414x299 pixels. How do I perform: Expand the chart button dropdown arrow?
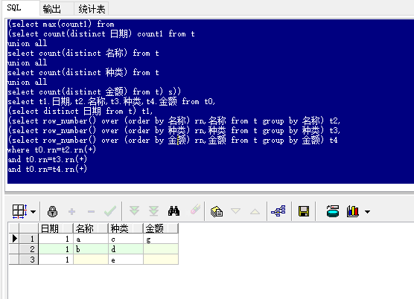367,211
